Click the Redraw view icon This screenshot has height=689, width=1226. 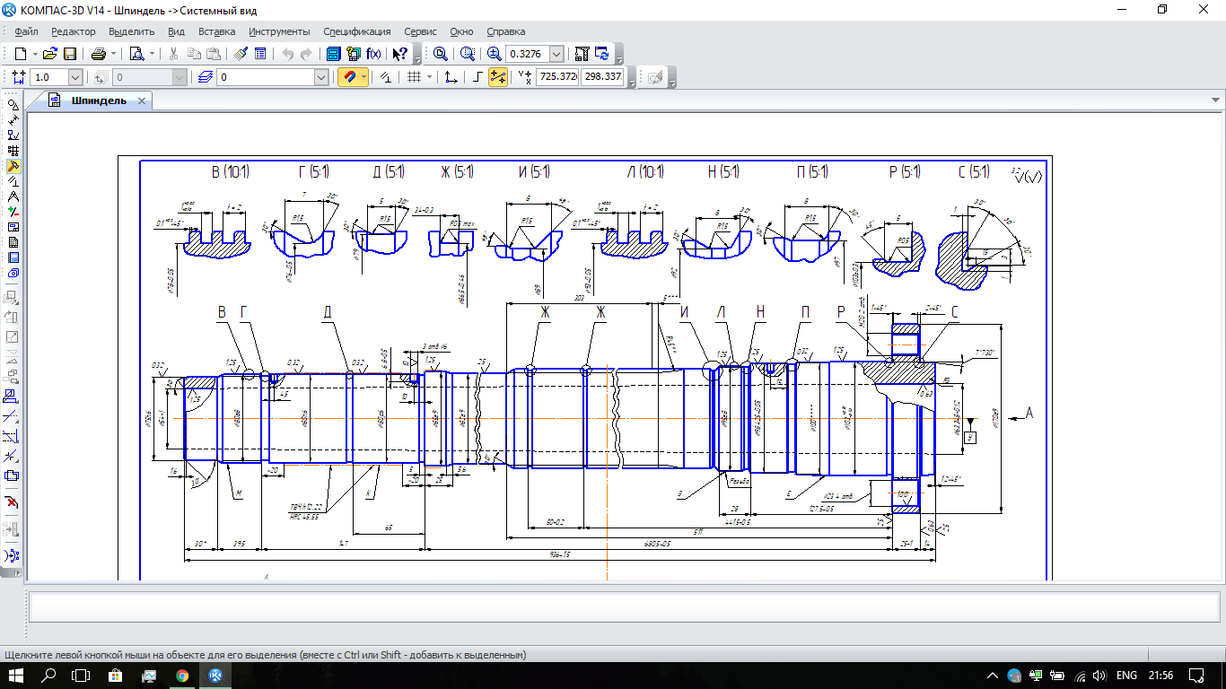tap(601, 54)
